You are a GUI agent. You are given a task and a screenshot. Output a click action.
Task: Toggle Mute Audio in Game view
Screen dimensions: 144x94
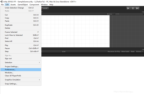[x=125, y=52]
